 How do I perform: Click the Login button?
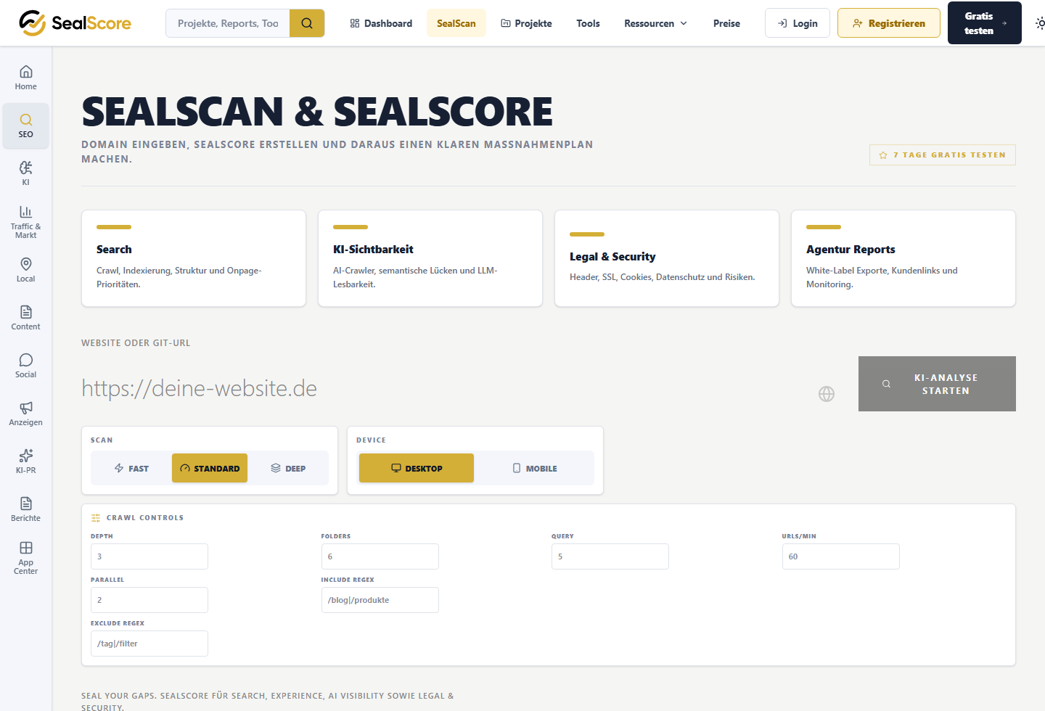tap(798, 23)
